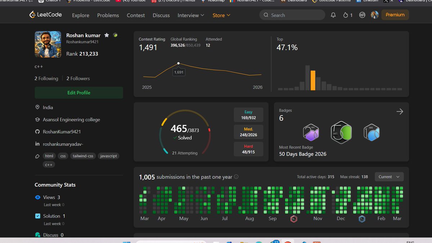Click the c++ skill tag pill

[49, 165]
